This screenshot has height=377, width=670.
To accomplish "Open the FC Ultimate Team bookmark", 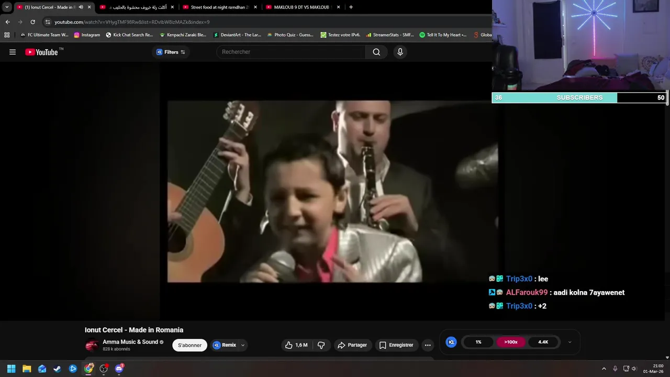I will (x=44, y=35).
